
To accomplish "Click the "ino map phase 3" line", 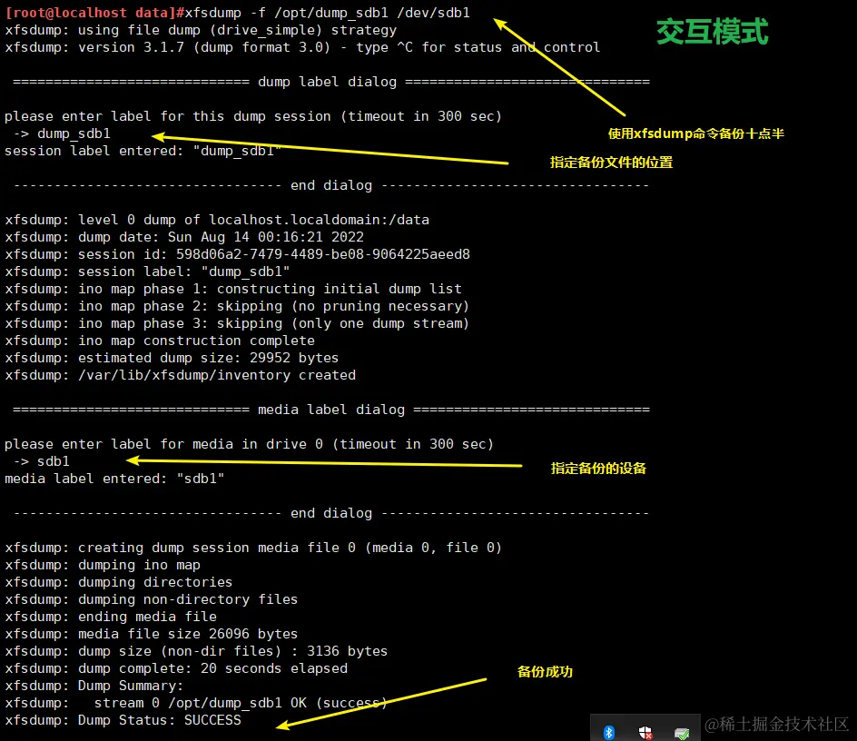I will point(237,324).
